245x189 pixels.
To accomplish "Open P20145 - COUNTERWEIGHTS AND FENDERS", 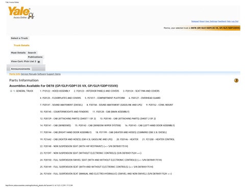I will click(x=64, y=112).
